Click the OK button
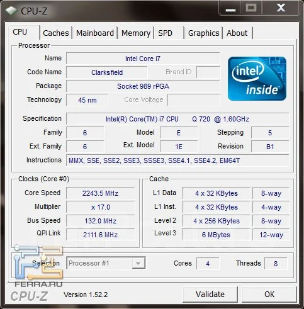 (x=269, y=295)
